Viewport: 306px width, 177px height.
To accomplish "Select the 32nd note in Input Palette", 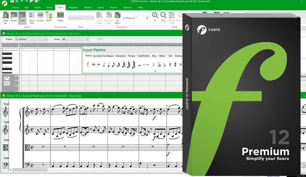I will 123,64.
